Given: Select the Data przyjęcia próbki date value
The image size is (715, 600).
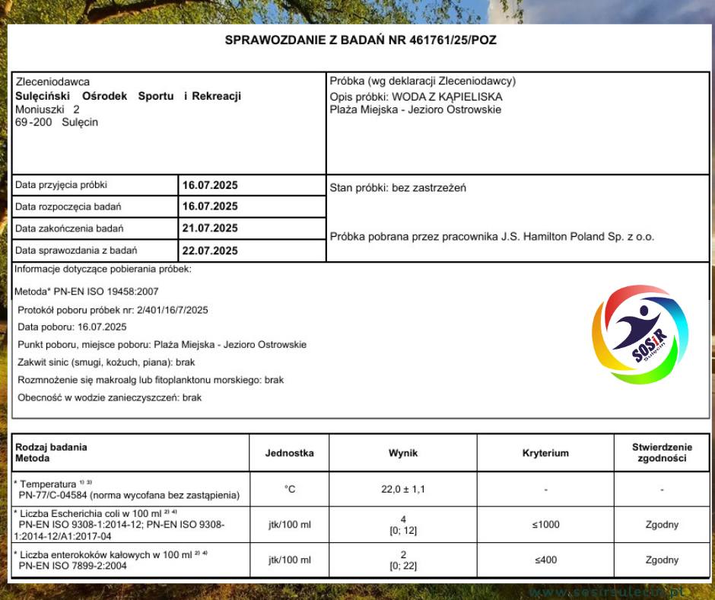Looking at the screenshot, I should (x=210, y=185).
